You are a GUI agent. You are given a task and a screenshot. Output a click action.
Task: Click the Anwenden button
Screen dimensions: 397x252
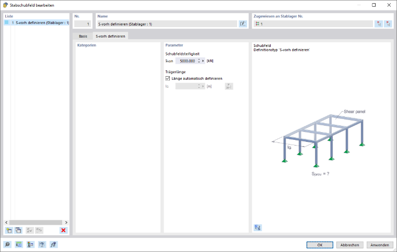click(380, 245)
